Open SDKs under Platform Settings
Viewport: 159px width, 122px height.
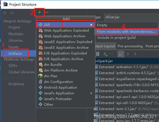13,66
